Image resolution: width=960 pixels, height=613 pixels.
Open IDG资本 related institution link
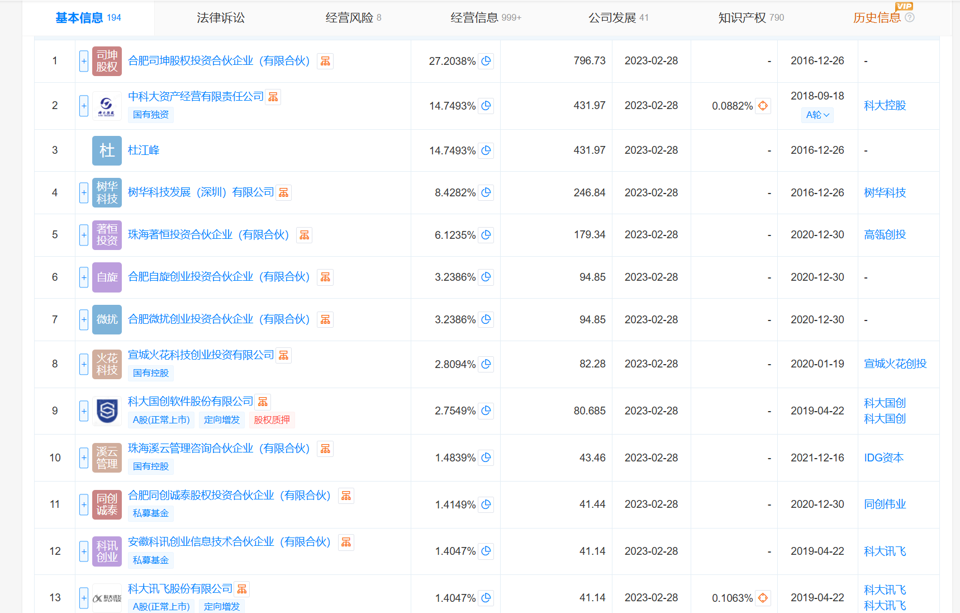click(883, 458)
